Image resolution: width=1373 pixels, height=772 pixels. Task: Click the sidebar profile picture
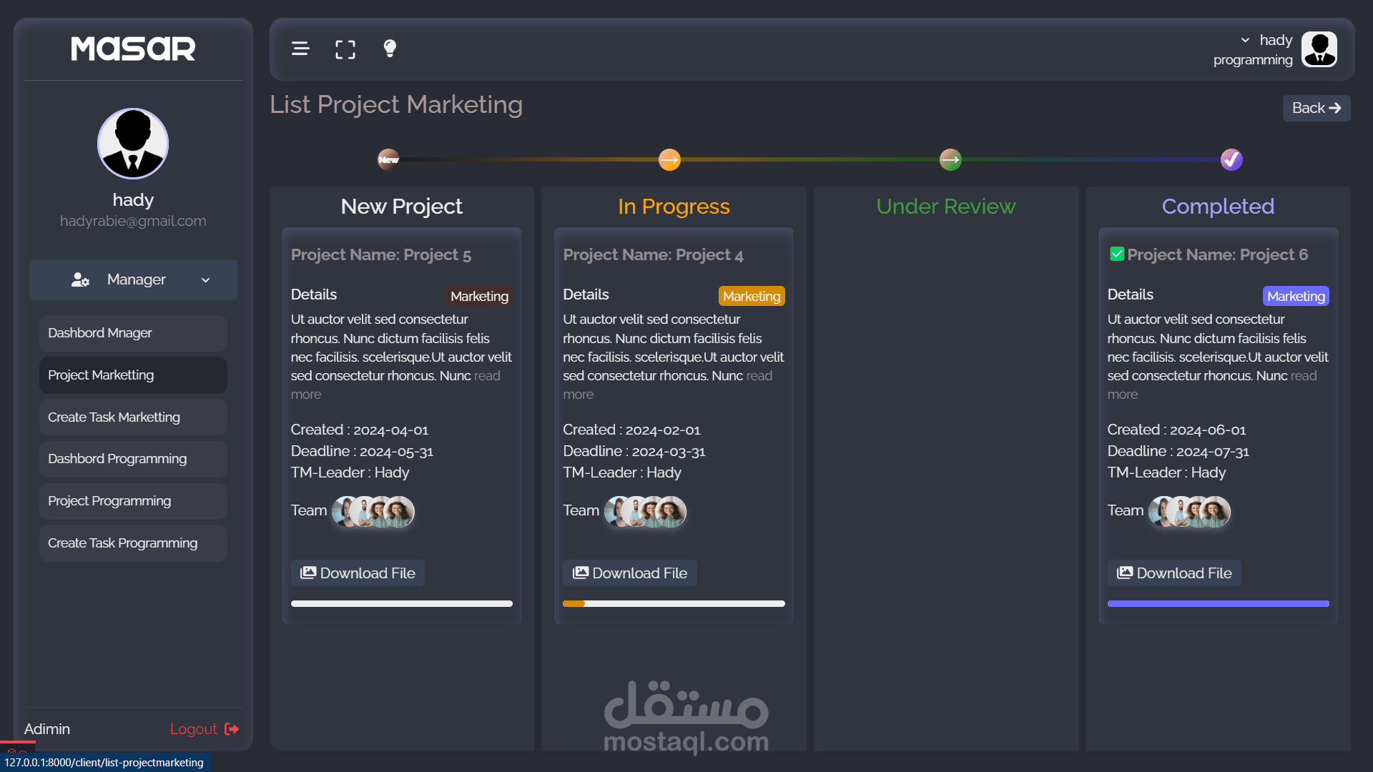[x=133, y=144]
